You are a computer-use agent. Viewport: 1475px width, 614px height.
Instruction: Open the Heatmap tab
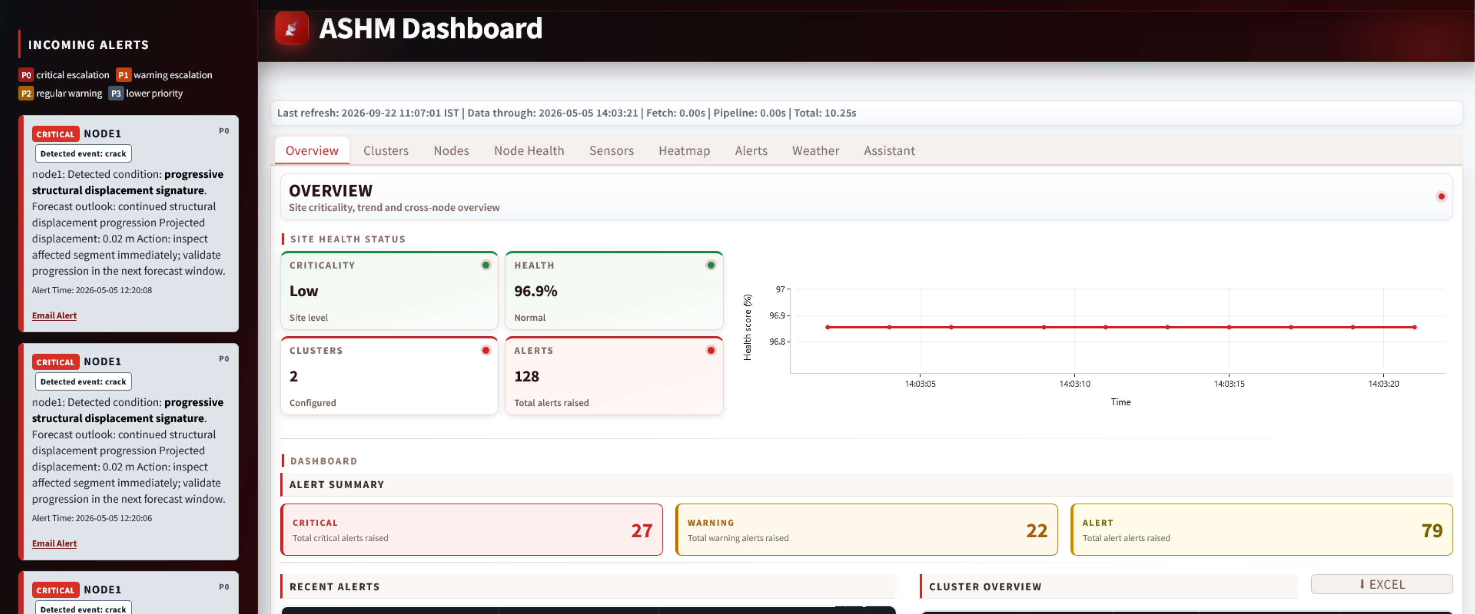point(684,150)
